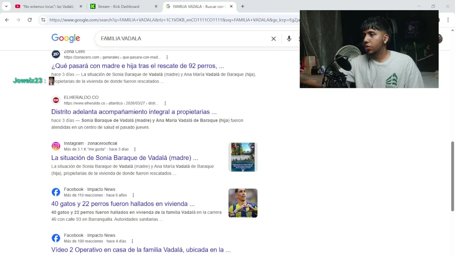Image resolution: width=455 pixels, height=255 pixels.
Task: Click the URL address bar
Action: tap(174, 20)
